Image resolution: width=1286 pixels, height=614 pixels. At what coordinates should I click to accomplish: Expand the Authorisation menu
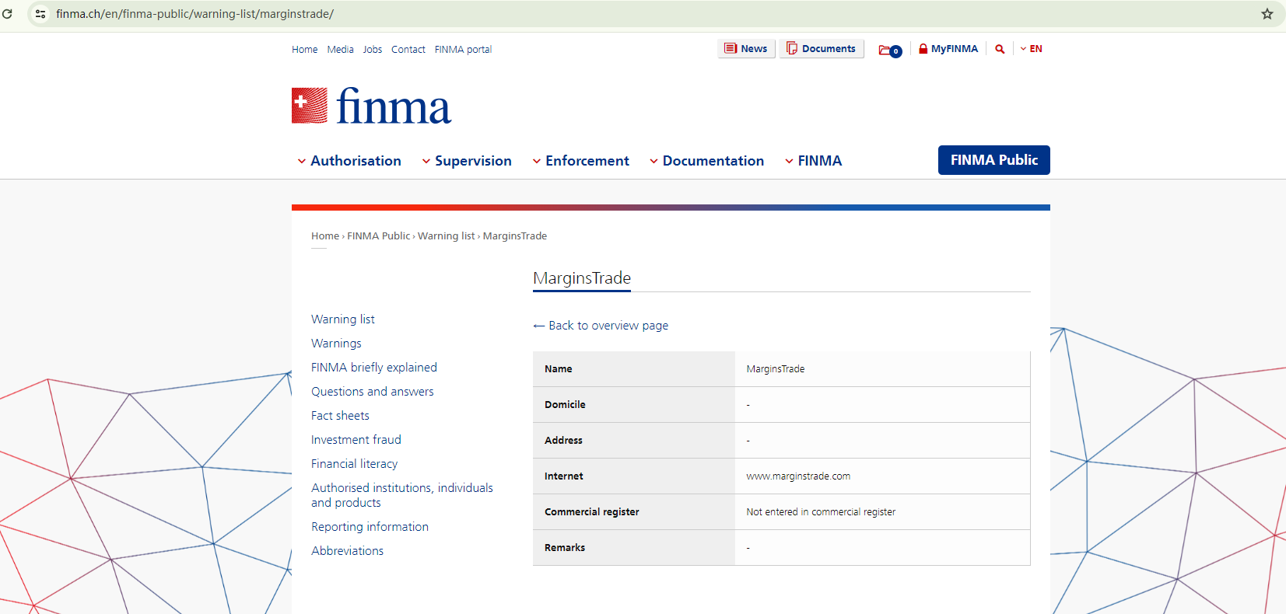click(x=349, y=161)
